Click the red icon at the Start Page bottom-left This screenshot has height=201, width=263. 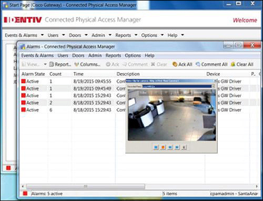click(8, 168)
